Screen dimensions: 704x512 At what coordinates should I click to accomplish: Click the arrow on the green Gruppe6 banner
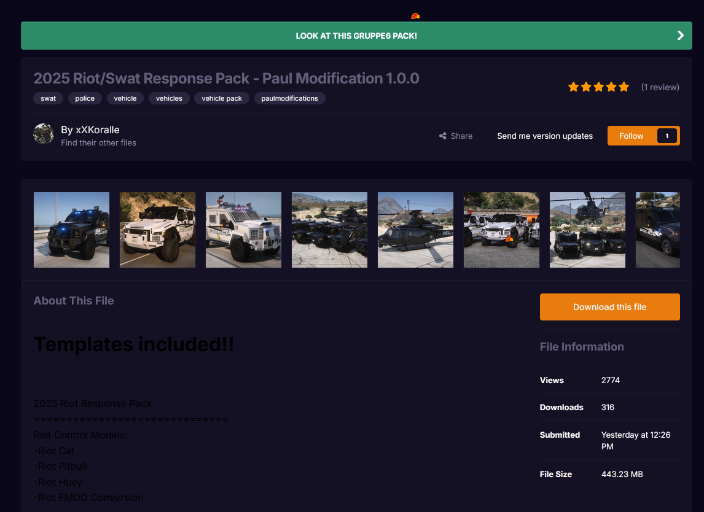pos(680,36)
